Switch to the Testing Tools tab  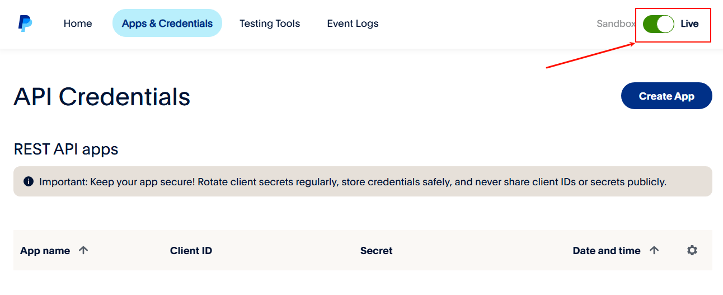(x=270, y=24)
